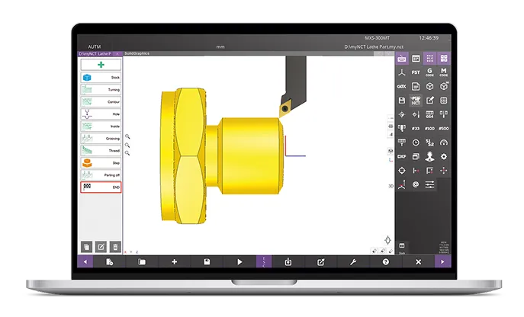Click the FST icon
The width and height of the screenshot is (524, 317).
[416, 72]
